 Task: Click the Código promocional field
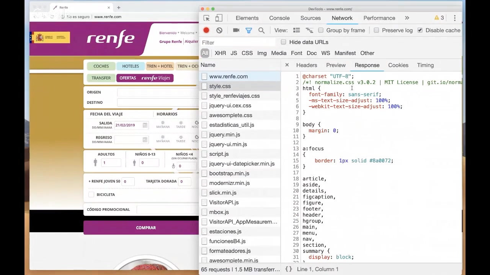tap(168, 209)
